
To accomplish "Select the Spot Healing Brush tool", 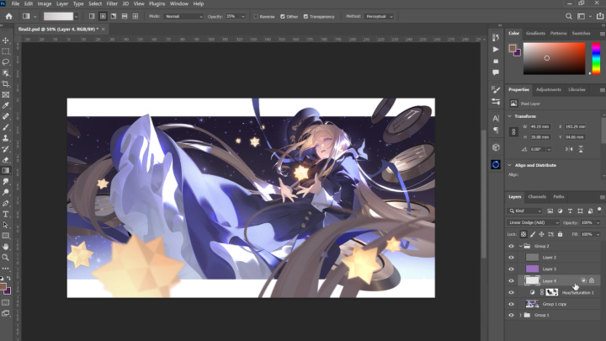I will point(6,116).
